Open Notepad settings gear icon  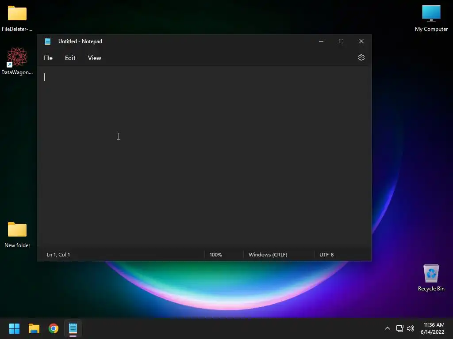click(361, 58)
